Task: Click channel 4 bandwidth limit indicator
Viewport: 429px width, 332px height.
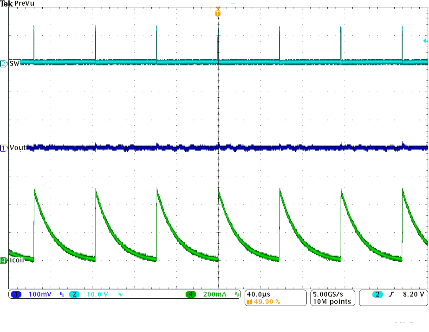Action: (237, 294)
